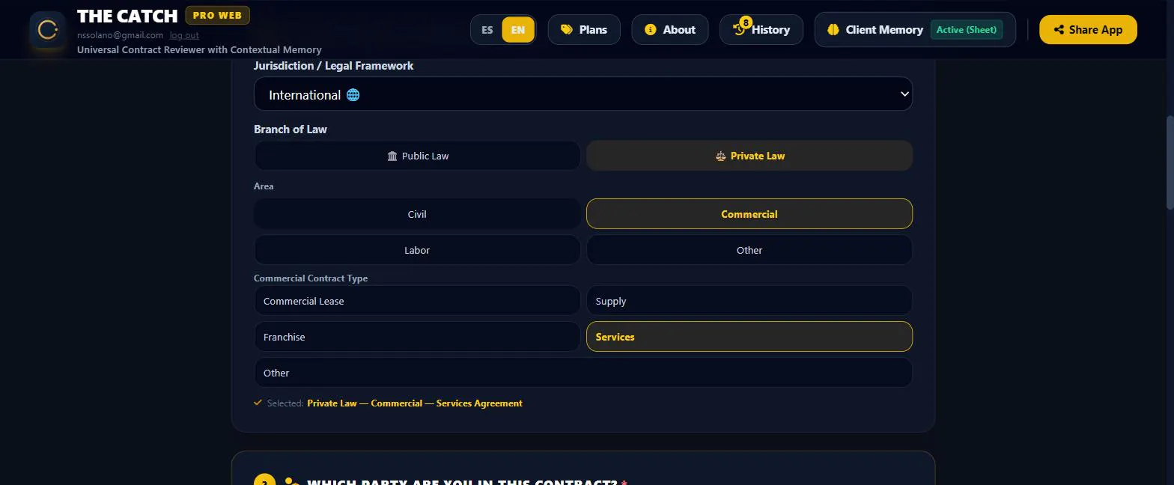Select Other commercial contract type

pyautogui.click(x=583, y=373)
